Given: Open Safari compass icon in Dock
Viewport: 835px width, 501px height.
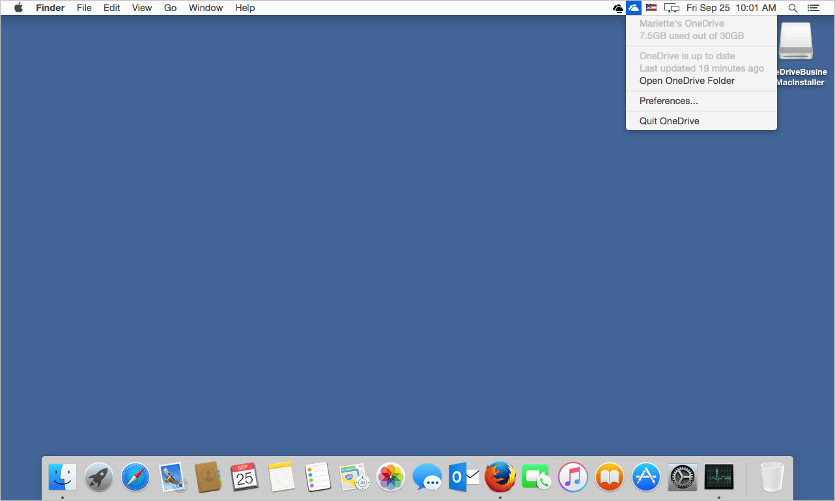Looking at the screenshot, I should click(x=135, y=477).
